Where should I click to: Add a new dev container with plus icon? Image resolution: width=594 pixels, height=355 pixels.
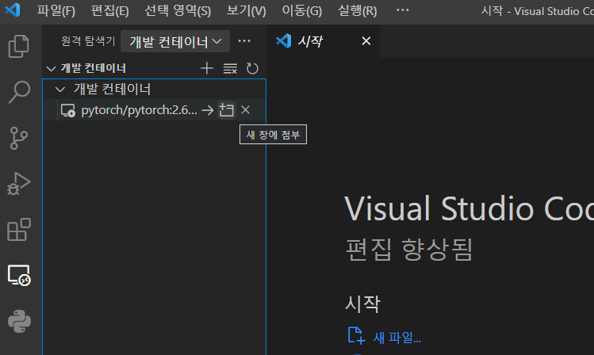click(207, 68)
